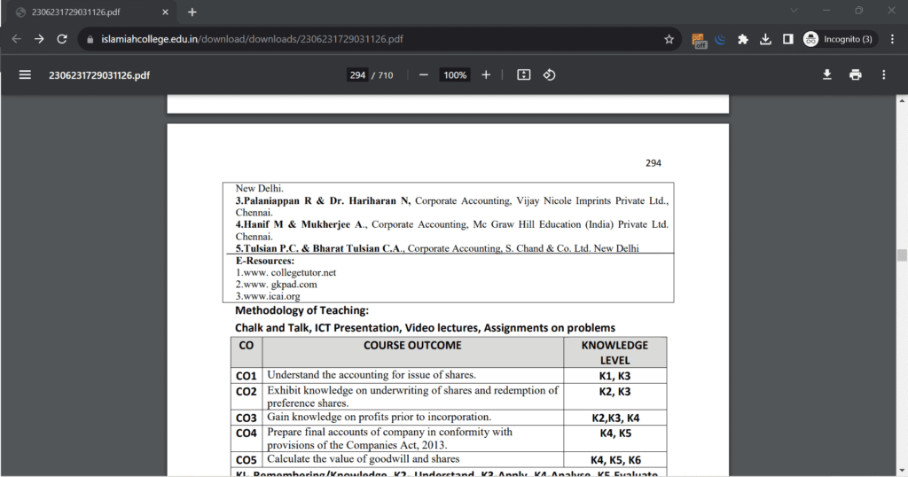
Task: Reload the current page
Action: (x=62, y=39)
